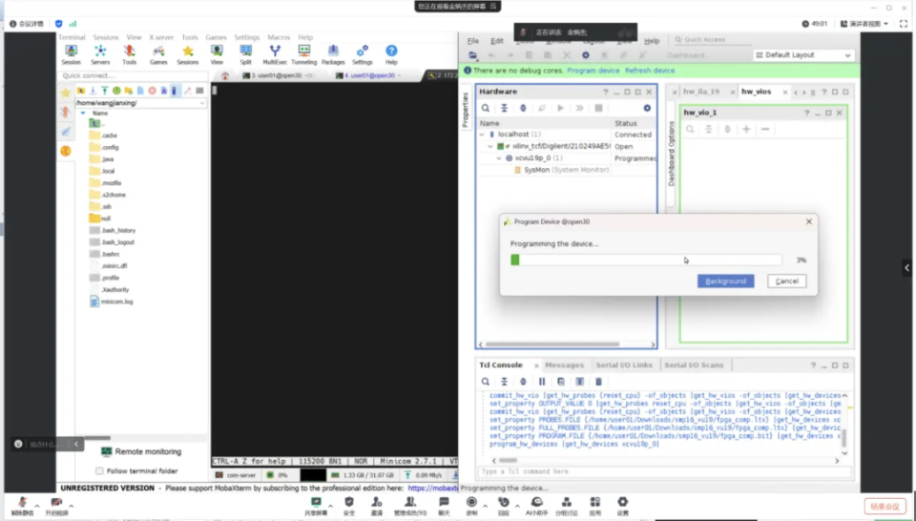Click the end meeting red button

(885, 507)
